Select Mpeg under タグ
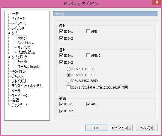The width and height of the screenshot is (162, 136). coord(22,38)
